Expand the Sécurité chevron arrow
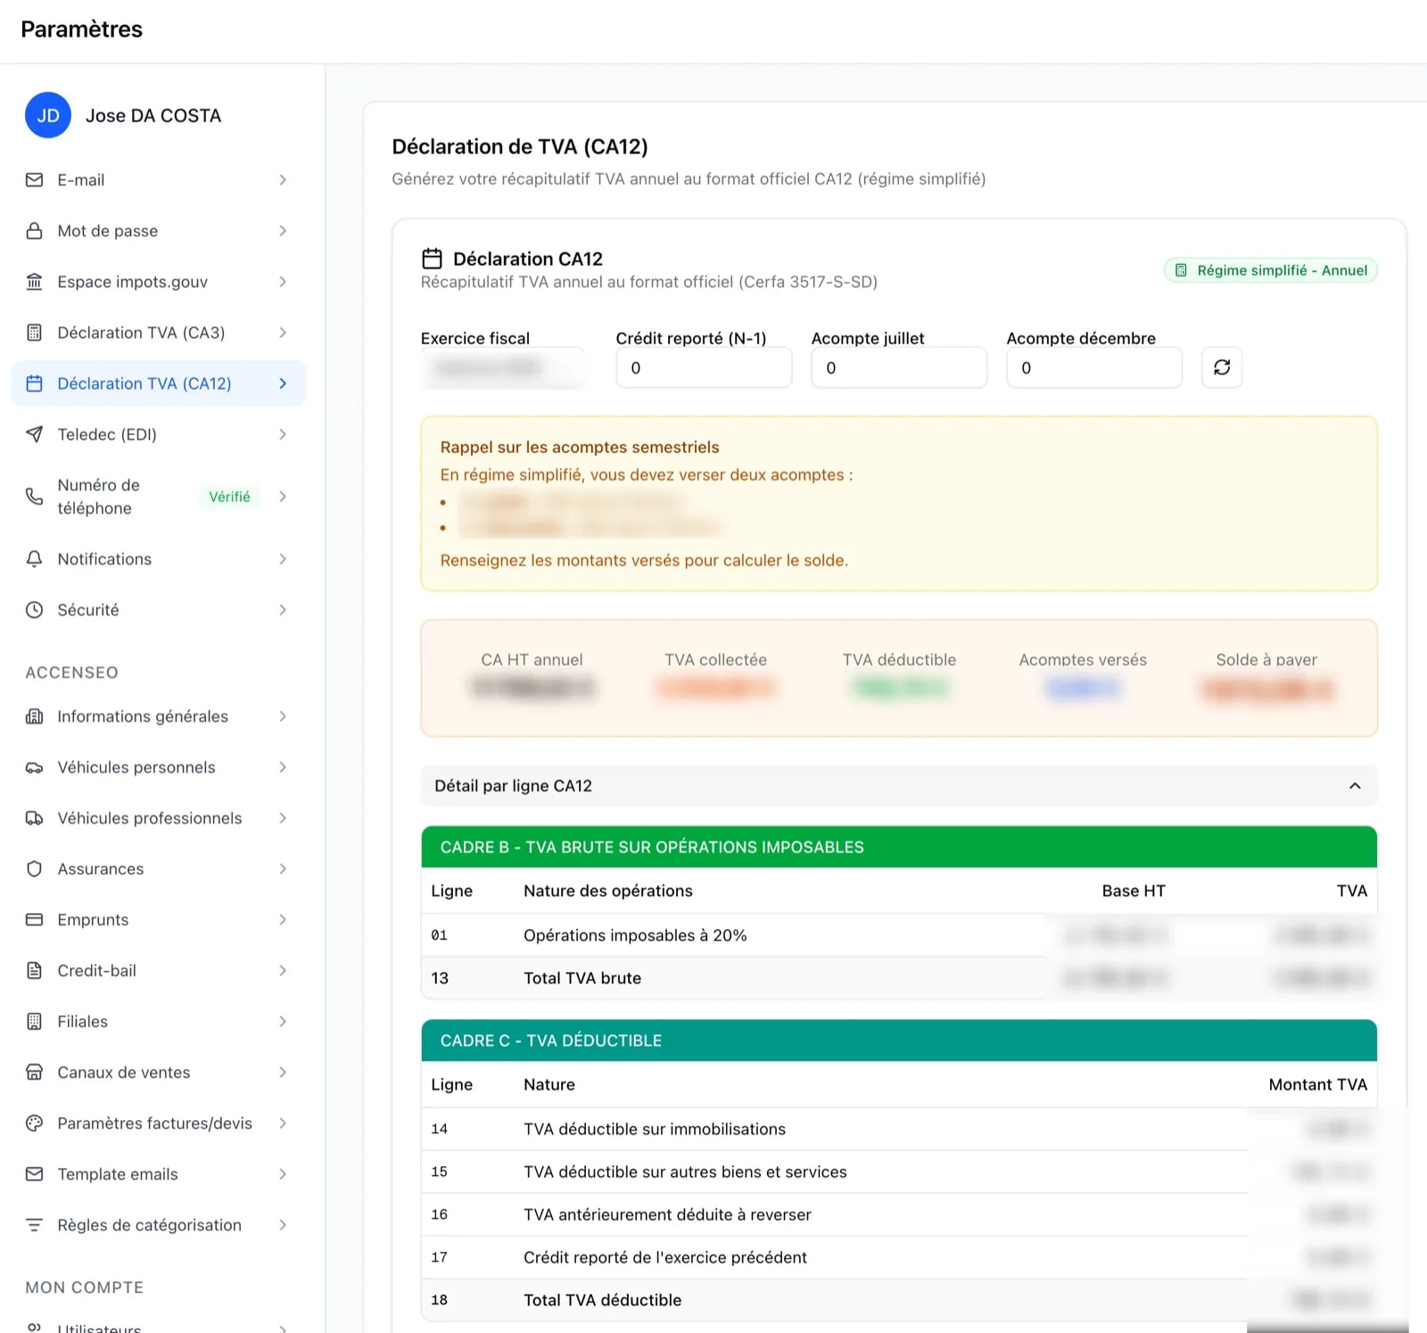 point(282,610)
